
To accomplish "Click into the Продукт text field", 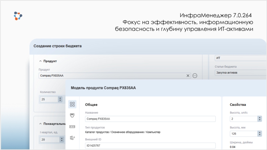I will [x=111, y=76].
